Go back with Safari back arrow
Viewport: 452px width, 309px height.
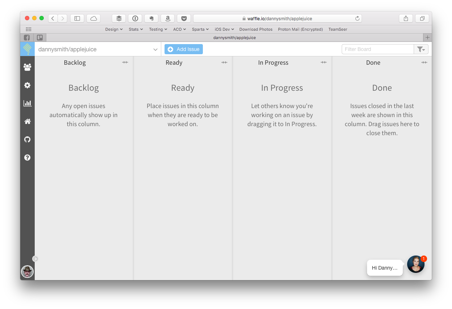tap(53, 18)
